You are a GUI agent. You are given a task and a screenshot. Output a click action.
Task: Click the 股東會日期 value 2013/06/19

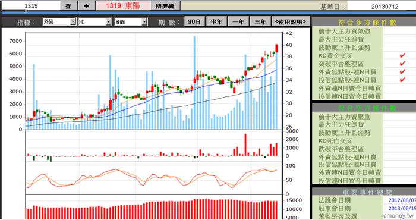[402, 209]
